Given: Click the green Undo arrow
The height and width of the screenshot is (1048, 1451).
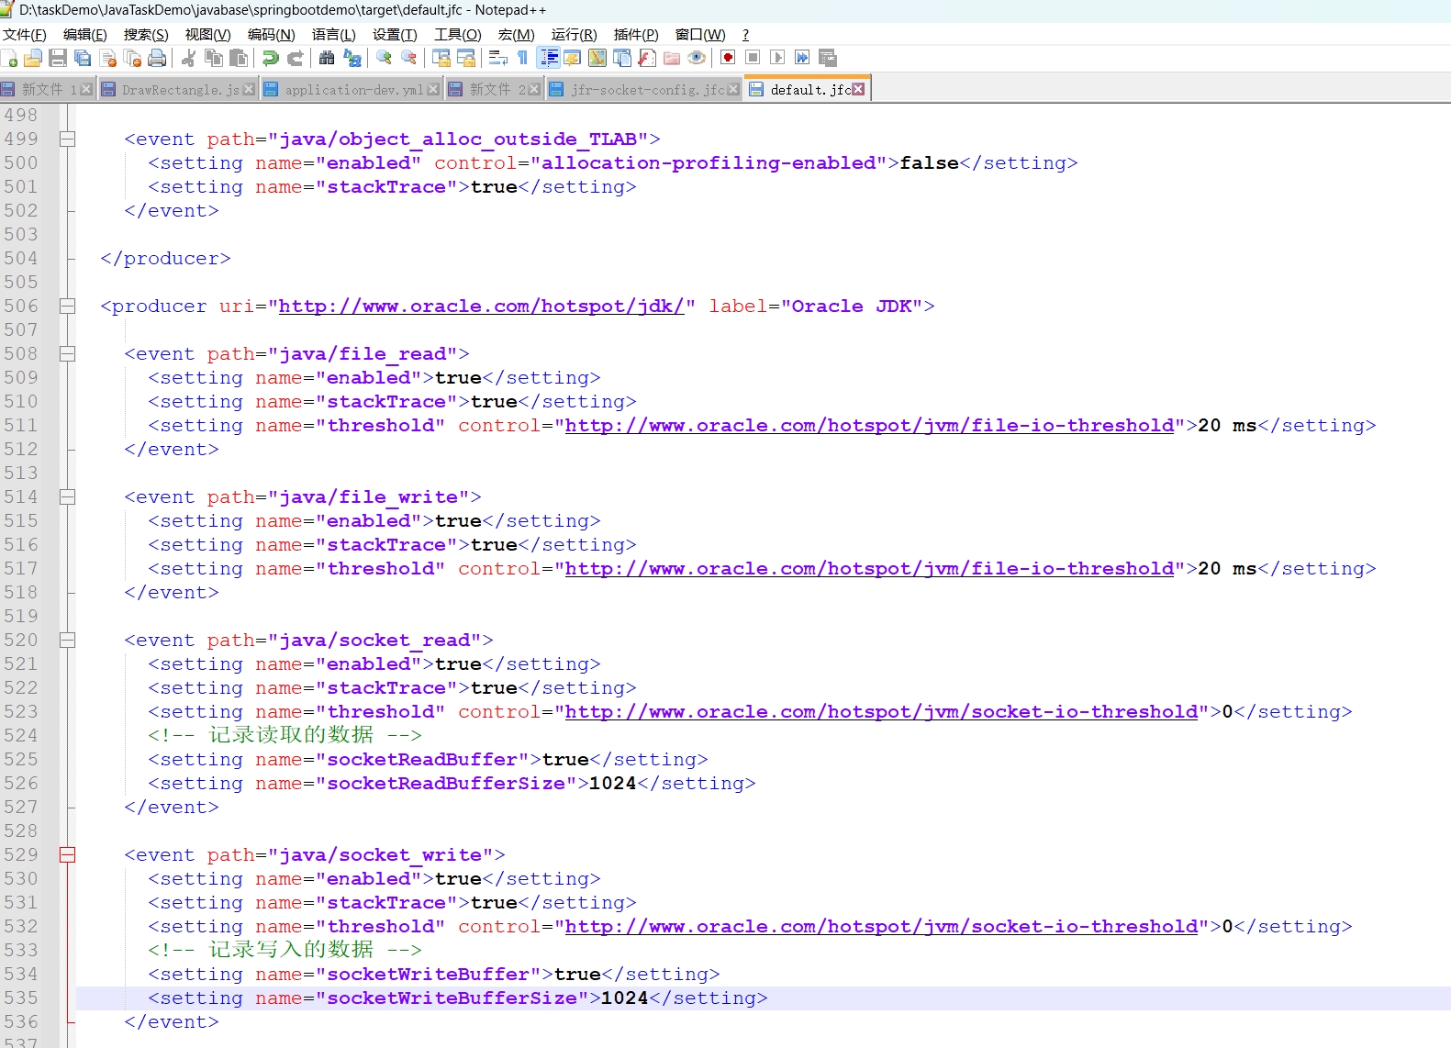Looking at the screenshot, I should tap(270, 58).
